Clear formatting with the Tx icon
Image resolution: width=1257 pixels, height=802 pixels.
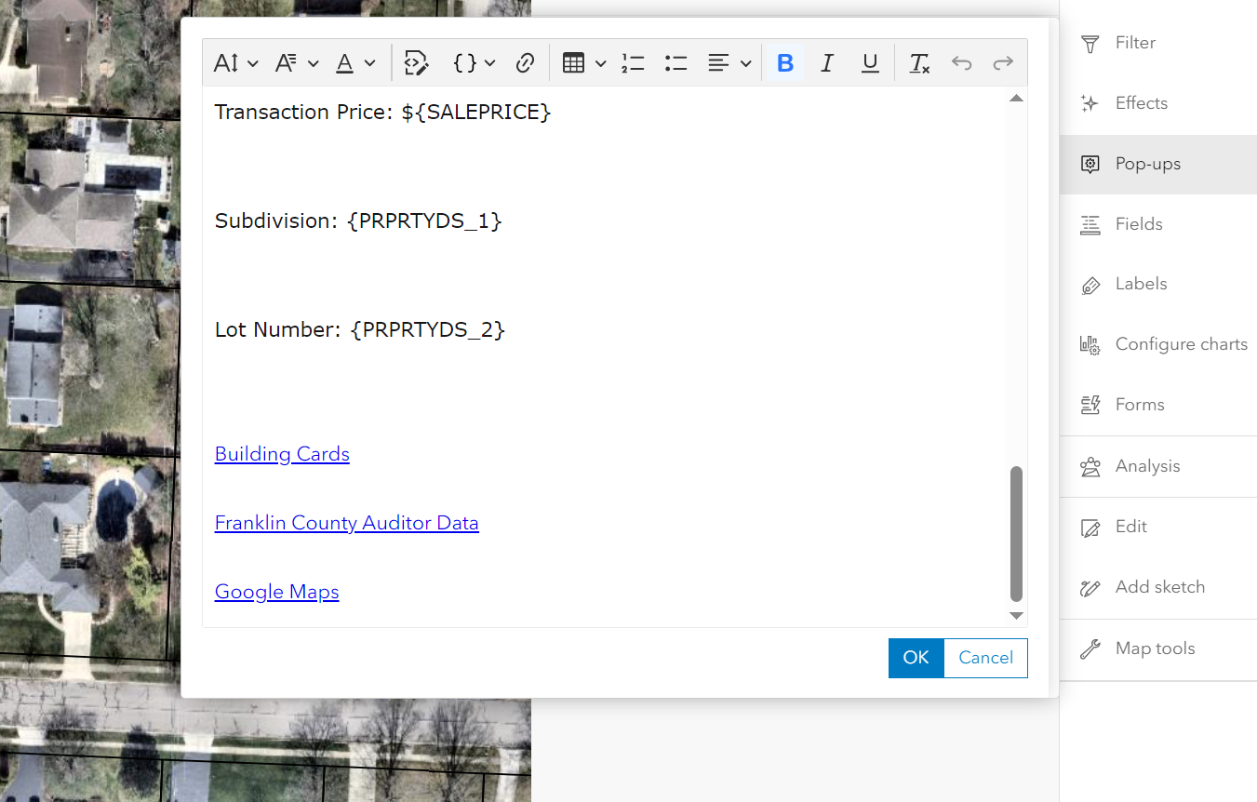coord(919,62)
